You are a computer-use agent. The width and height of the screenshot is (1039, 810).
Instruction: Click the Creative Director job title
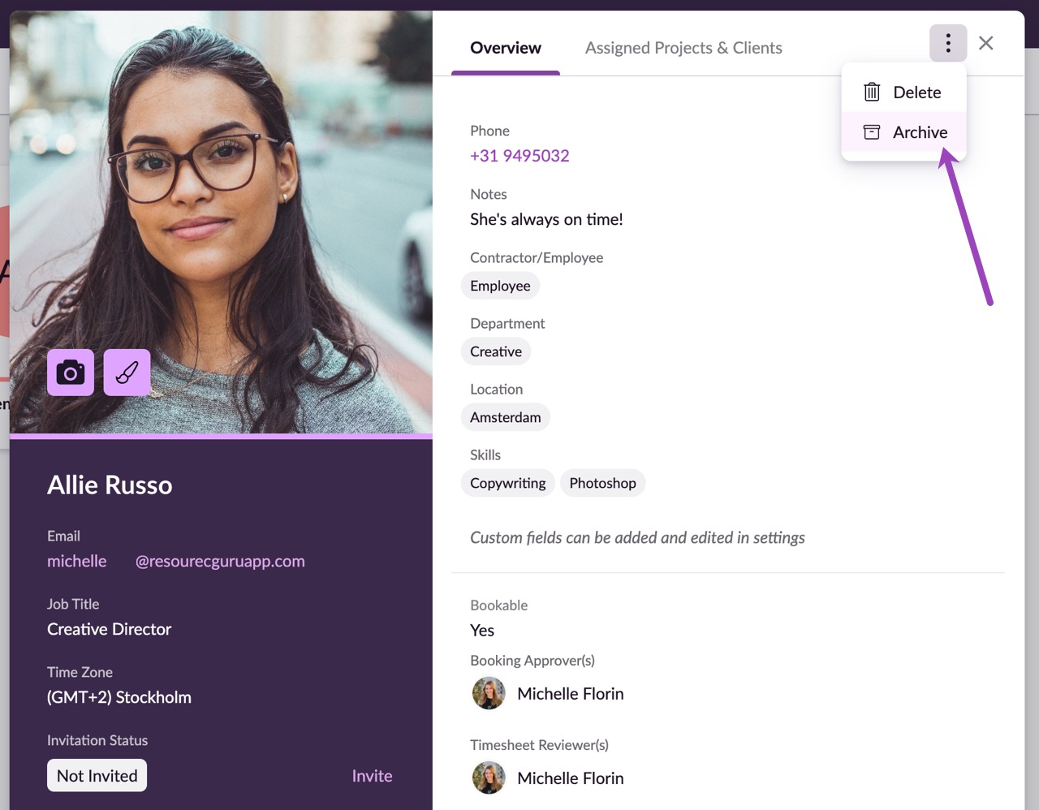click(109, 629)
